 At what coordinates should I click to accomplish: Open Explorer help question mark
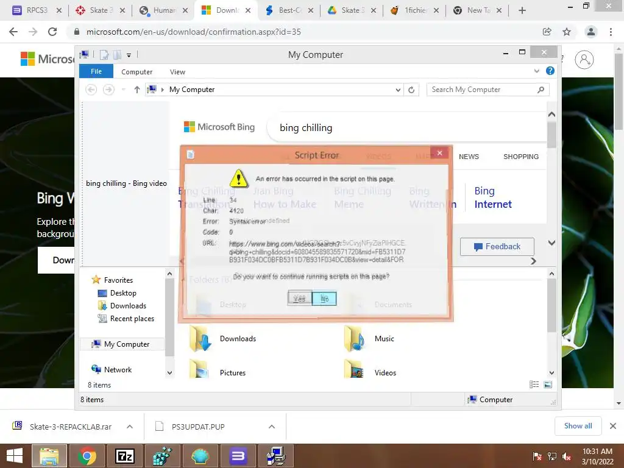(x=550, y=71)
